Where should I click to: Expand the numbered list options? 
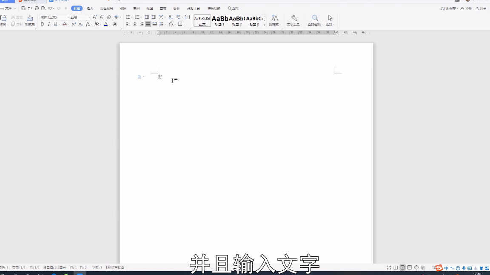coord(141,17)
